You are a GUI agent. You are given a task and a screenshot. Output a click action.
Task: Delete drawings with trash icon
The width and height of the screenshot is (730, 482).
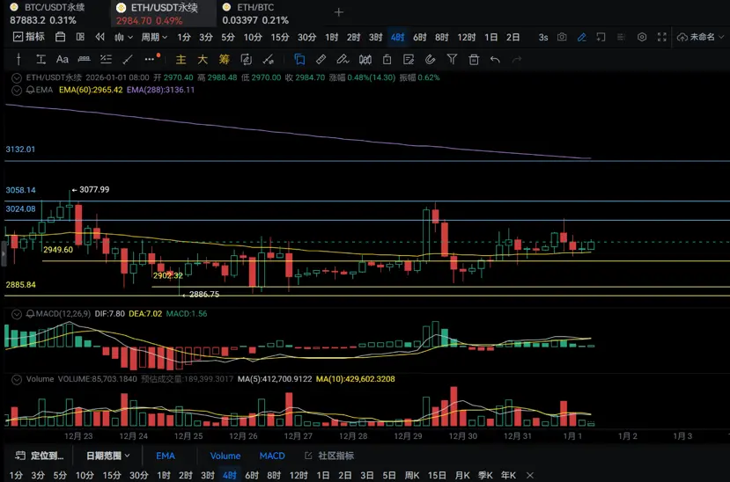(474, 59)
